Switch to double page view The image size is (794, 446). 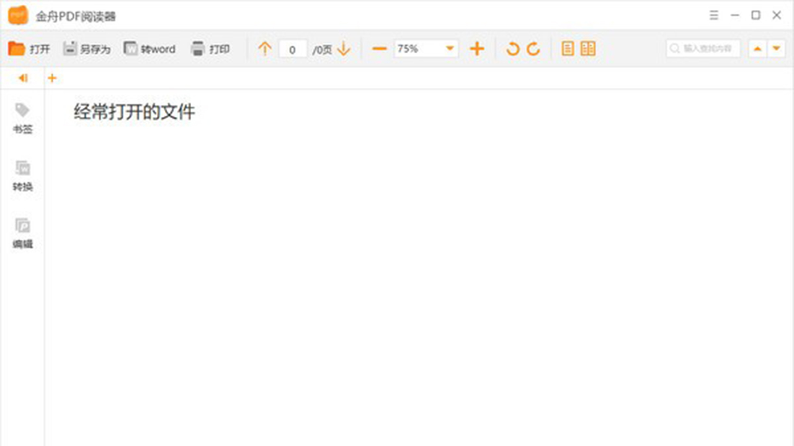(588, 49)
